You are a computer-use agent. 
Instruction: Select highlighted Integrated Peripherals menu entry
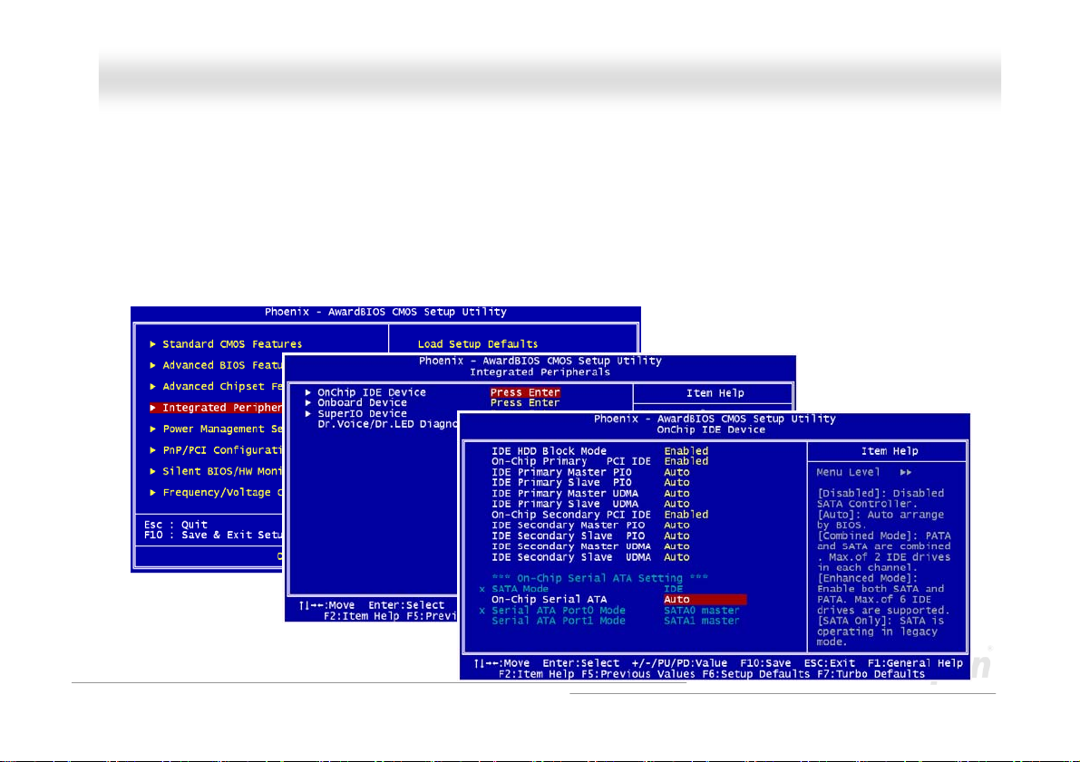[216, 408]
